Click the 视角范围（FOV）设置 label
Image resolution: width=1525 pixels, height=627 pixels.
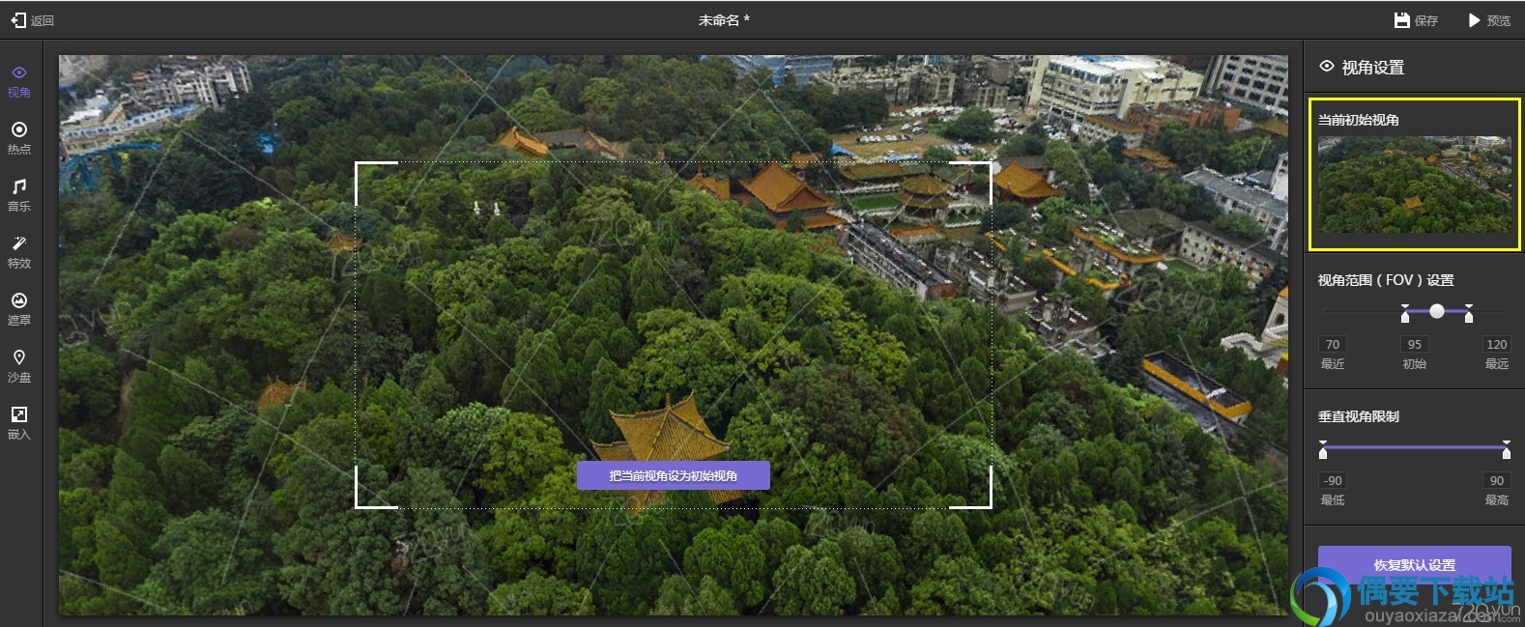(x=1386, y=280)
